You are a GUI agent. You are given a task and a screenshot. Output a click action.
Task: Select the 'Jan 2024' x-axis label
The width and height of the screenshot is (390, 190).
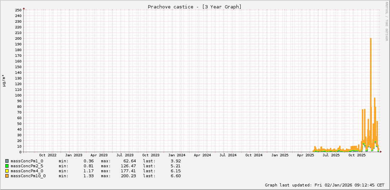click(177, 155)
